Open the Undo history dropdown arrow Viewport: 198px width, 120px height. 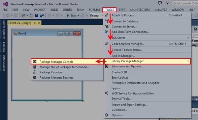[53, 16]
